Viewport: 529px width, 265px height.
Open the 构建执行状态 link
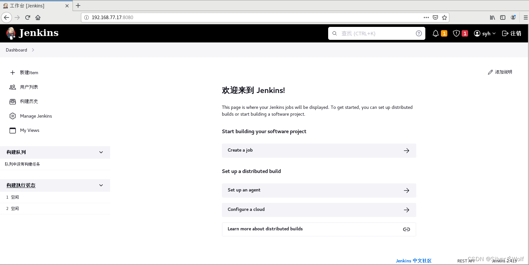21,185
